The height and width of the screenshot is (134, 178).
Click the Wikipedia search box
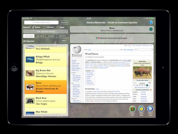pyautogui.click(x=143, y=49)
